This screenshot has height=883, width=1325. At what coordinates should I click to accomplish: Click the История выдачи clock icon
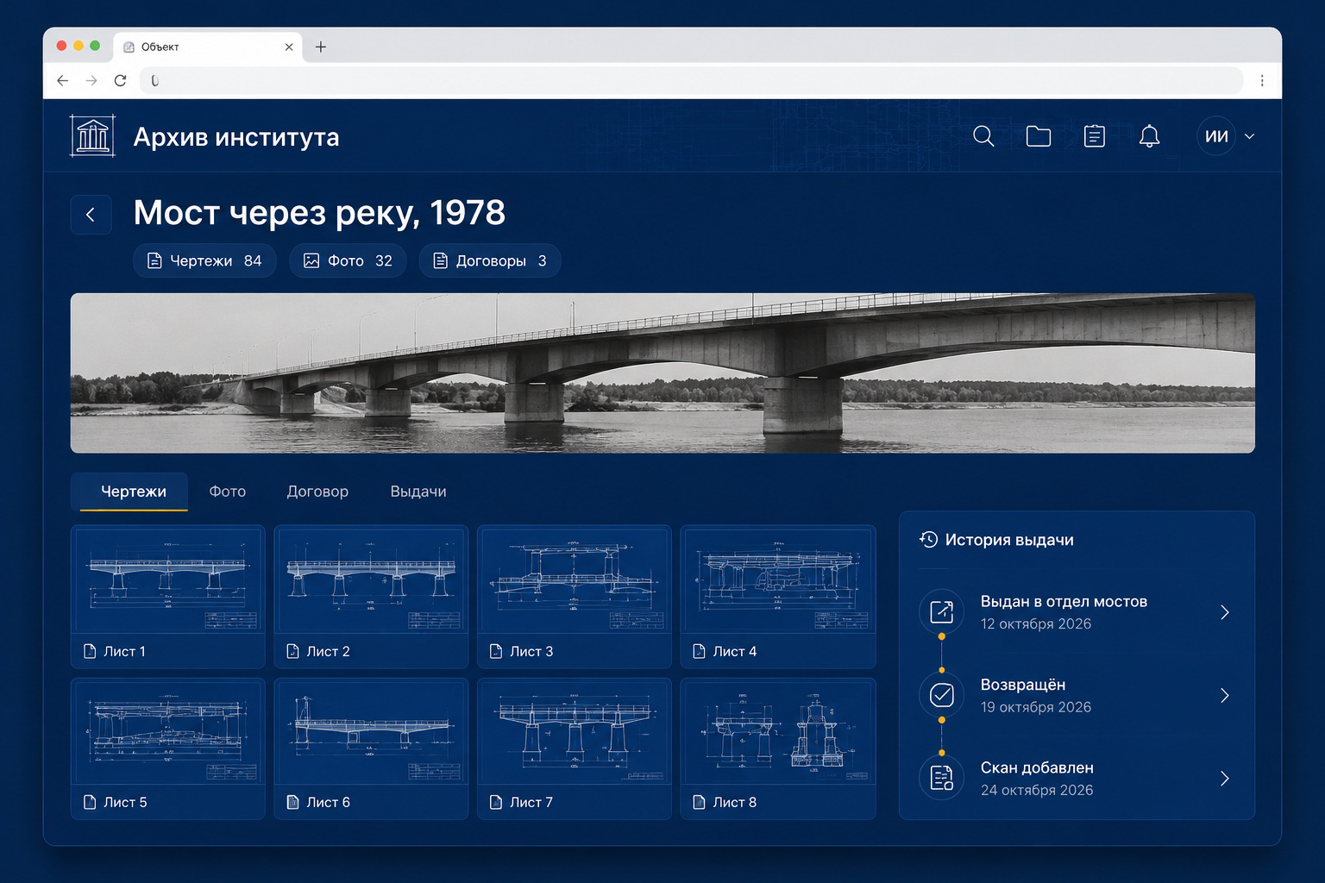point(928,540)
